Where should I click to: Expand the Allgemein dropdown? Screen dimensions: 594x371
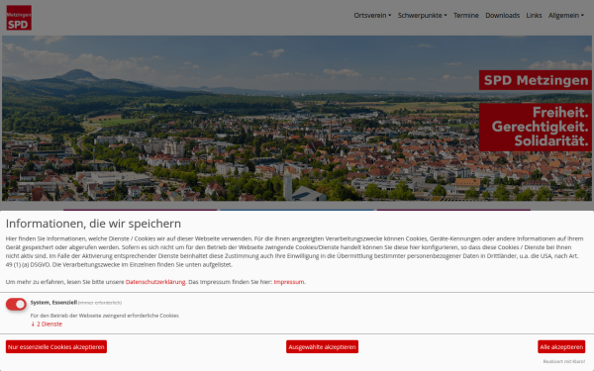pyautogui.click(x=566, y=16)
